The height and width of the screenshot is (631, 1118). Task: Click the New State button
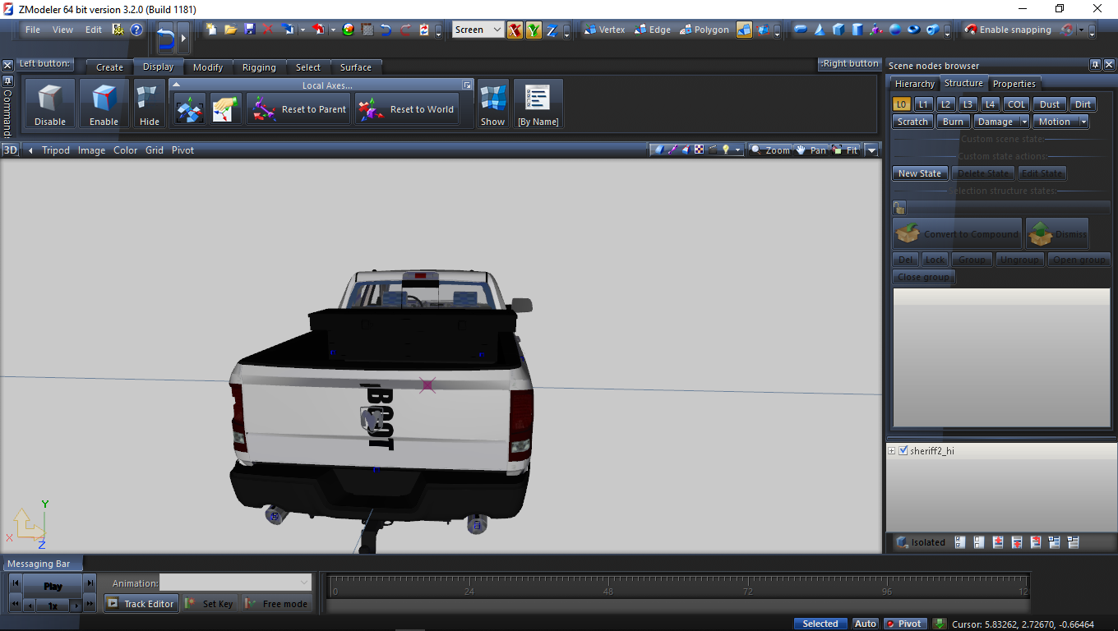(x=919, y=173)
